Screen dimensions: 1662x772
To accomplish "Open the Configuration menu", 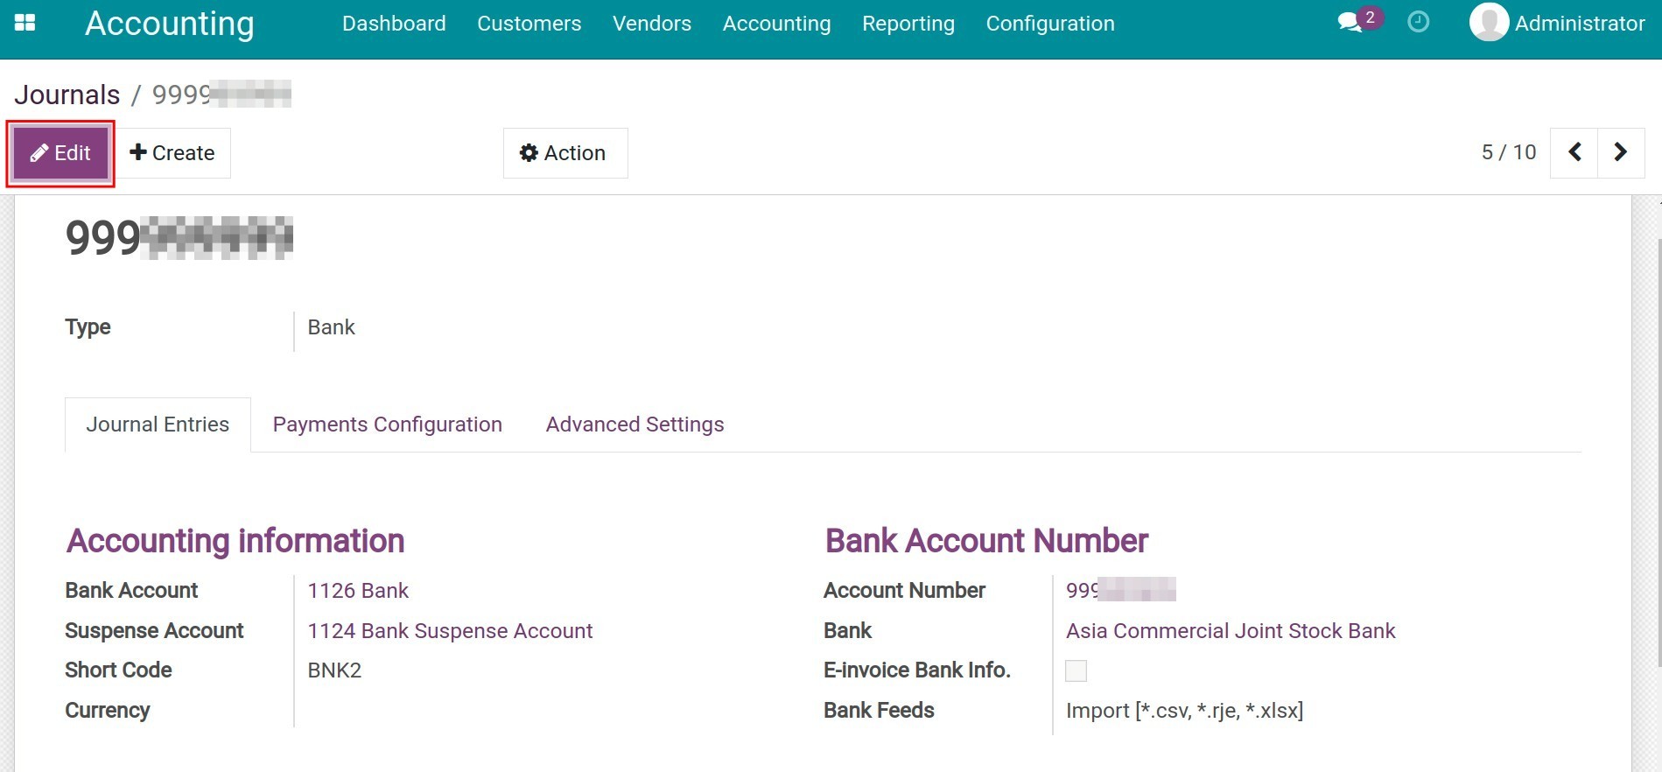I will tap(1049, 24).
